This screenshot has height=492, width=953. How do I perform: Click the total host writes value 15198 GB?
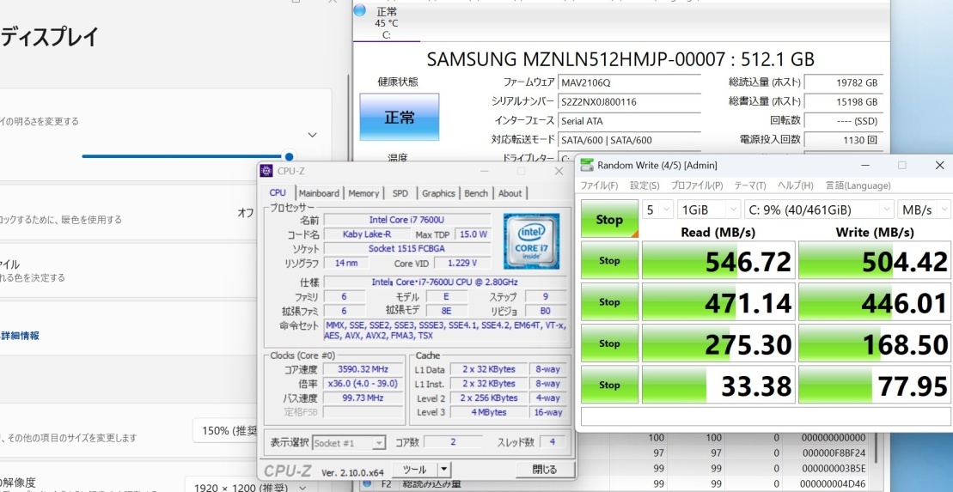pyautogui.click(x=844, y=101)
